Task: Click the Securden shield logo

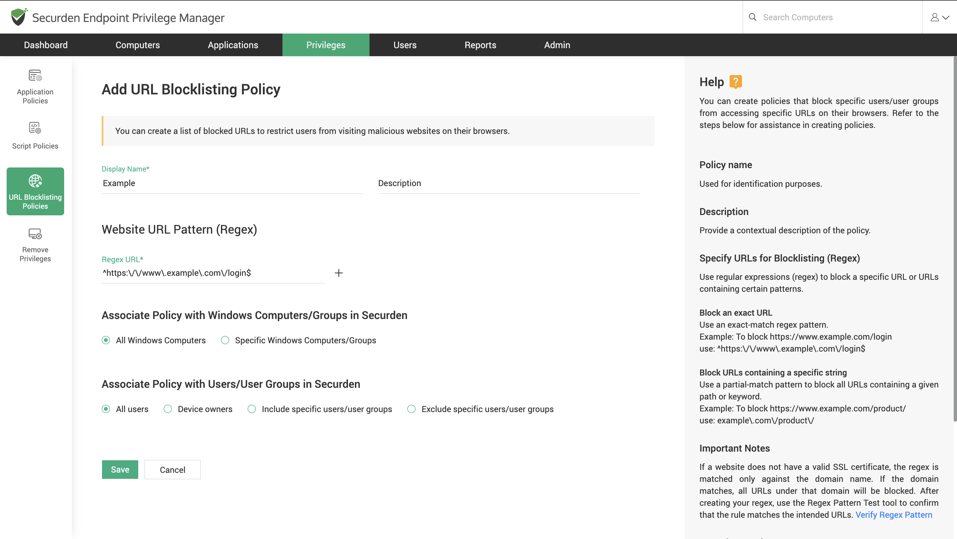Action: click(19, 17)
